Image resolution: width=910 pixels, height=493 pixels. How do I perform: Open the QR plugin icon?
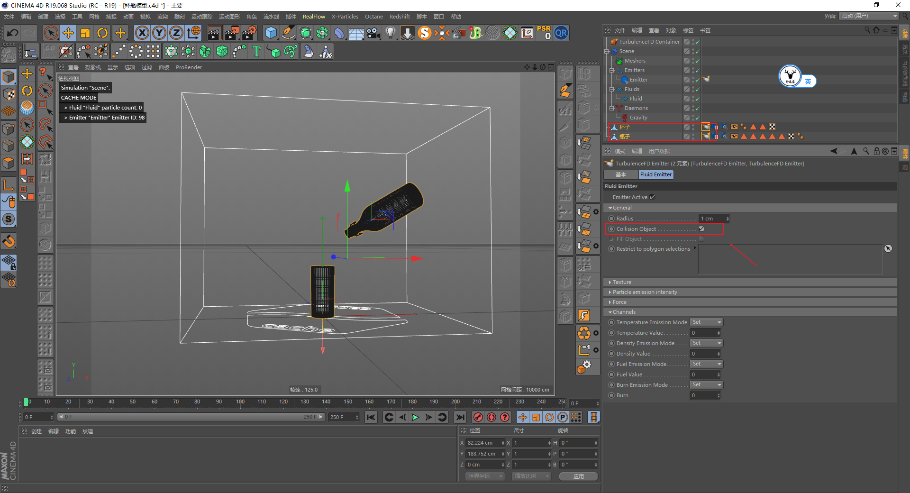[561, 33]
